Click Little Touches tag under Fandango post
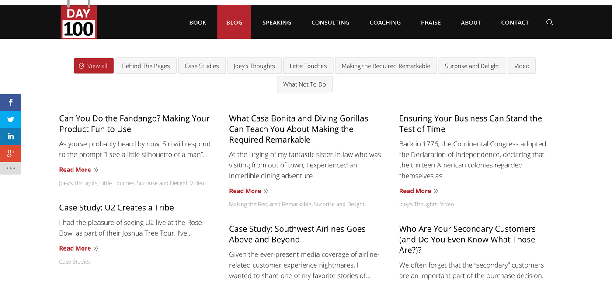Image resolution: width=612 pixels, height=303 pixels. [117, 183]
